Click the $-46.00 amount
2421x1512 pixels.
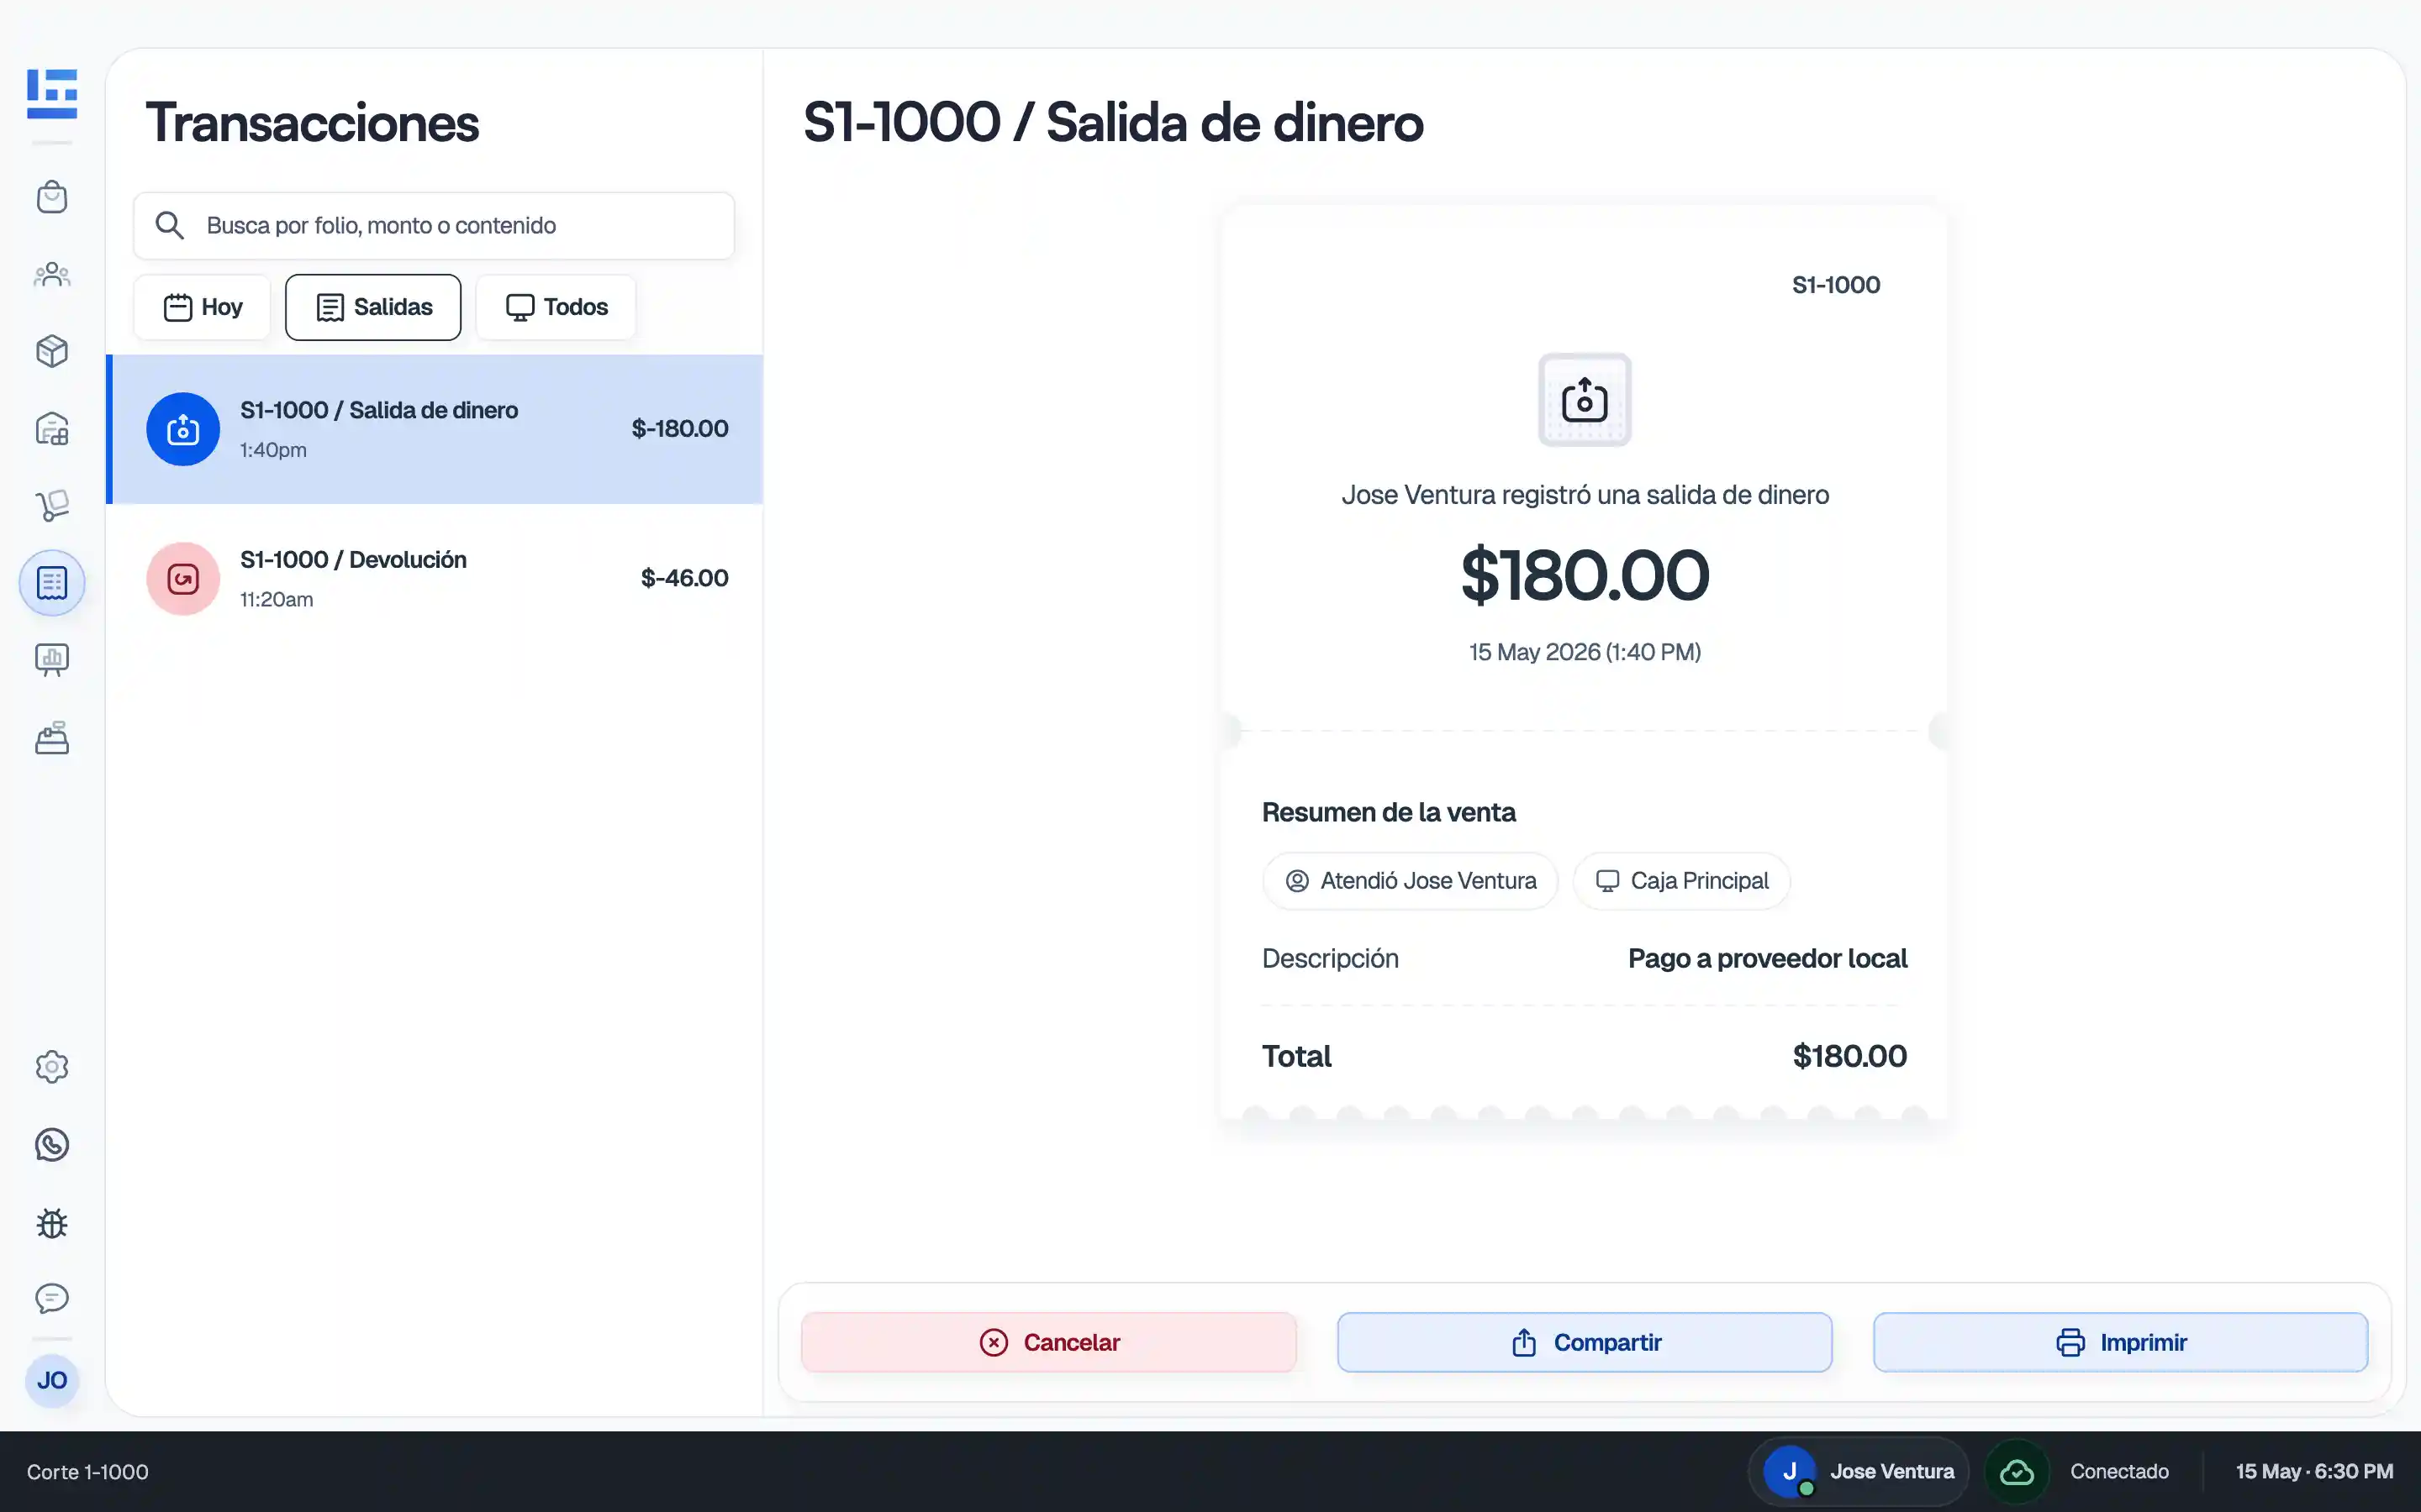click(x=684, y=578)
